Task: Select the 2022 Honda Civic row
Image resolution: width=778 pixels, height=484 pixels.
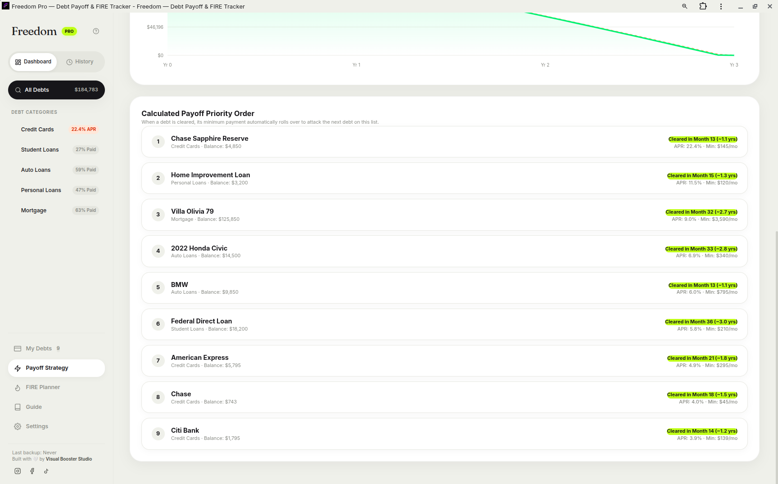Action: [444, 251]
